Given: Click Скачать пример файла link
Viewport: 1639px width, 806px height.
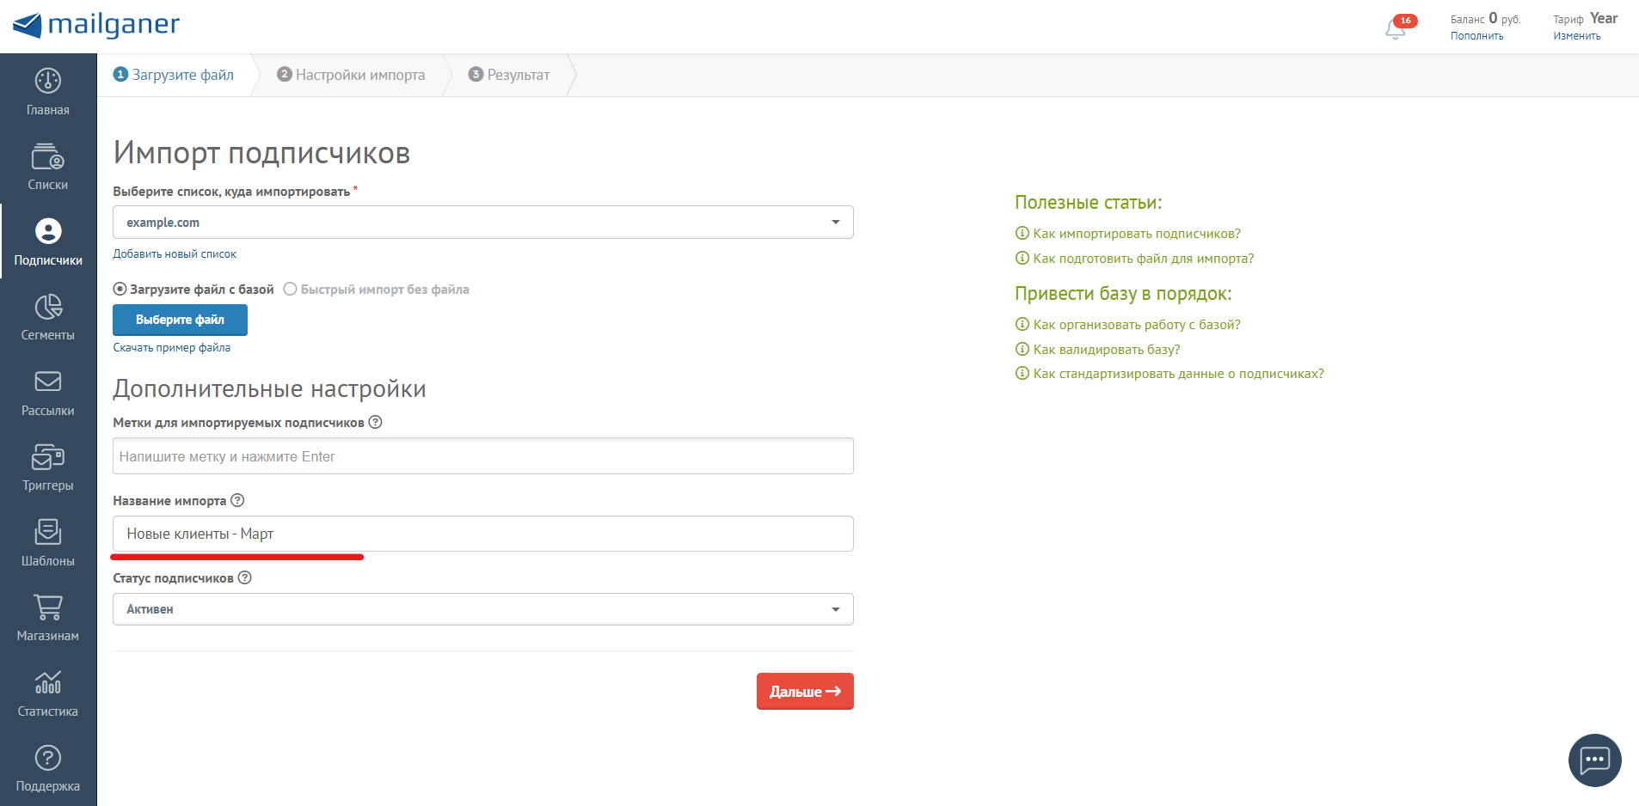Looking at the screenshot, I should click(172, 348).
